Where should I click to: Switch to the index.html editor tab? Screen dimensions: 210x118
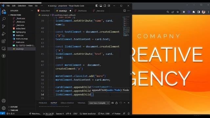click(x=45, y=11)
